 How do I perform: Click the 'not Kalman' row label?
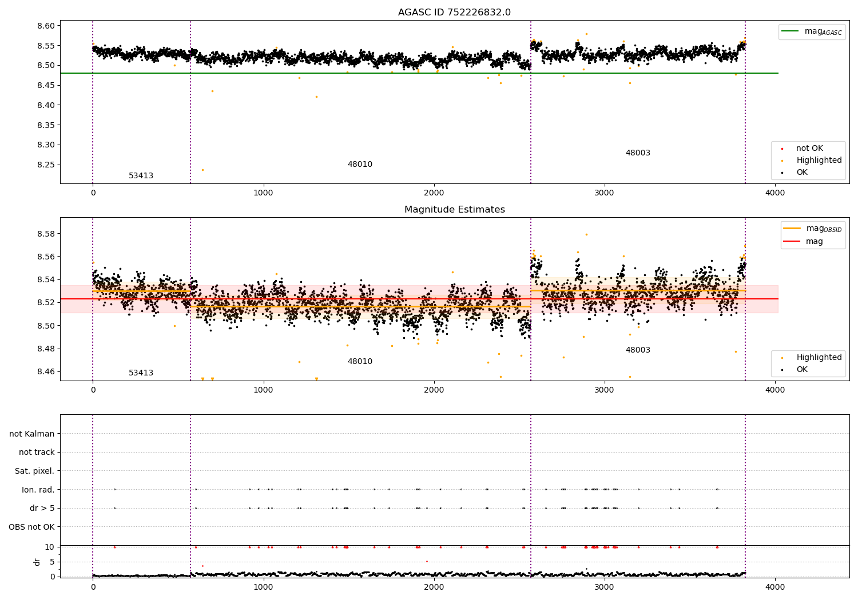click(x=32, y=434)
